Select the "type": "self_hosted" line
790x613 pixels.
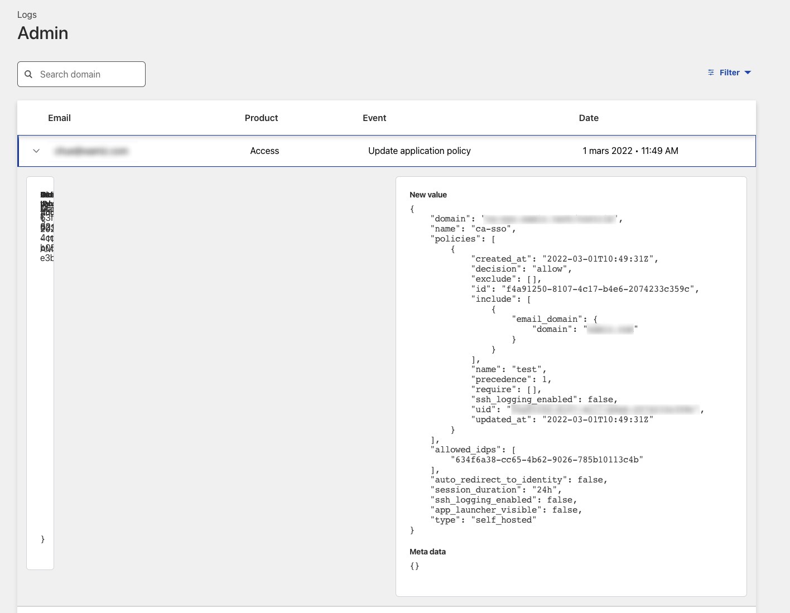coord(483,520)
